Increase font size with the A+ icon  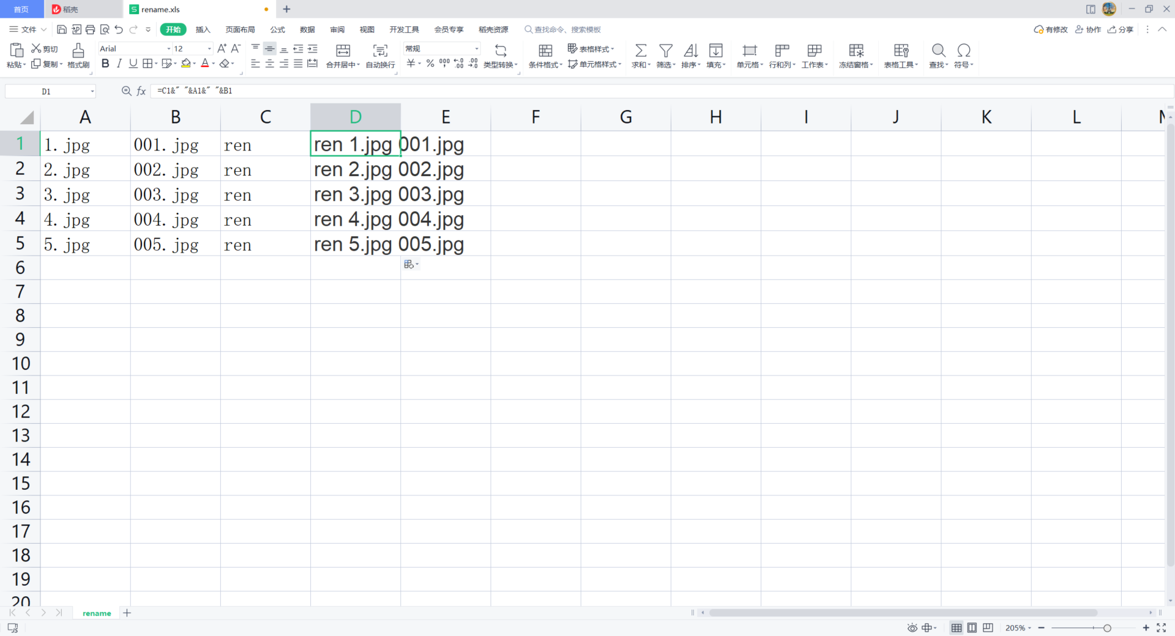tap(222, 48)
